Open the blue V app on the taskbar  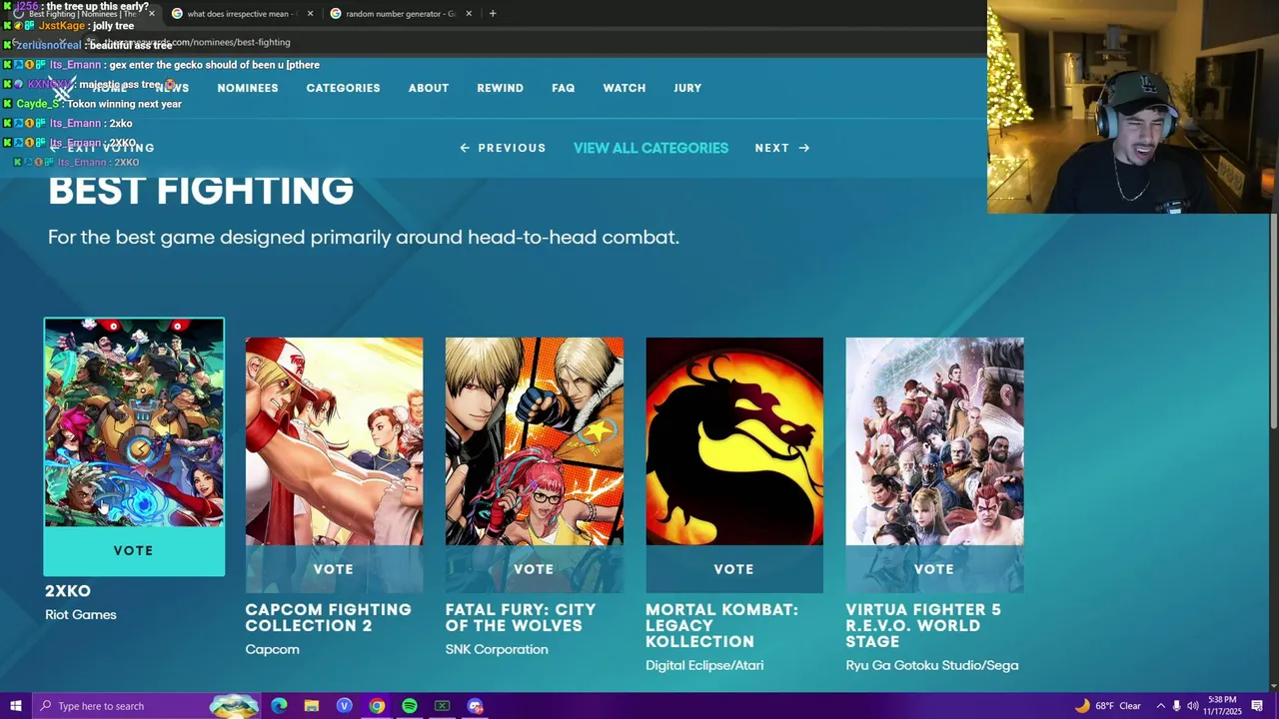point(344,706)
